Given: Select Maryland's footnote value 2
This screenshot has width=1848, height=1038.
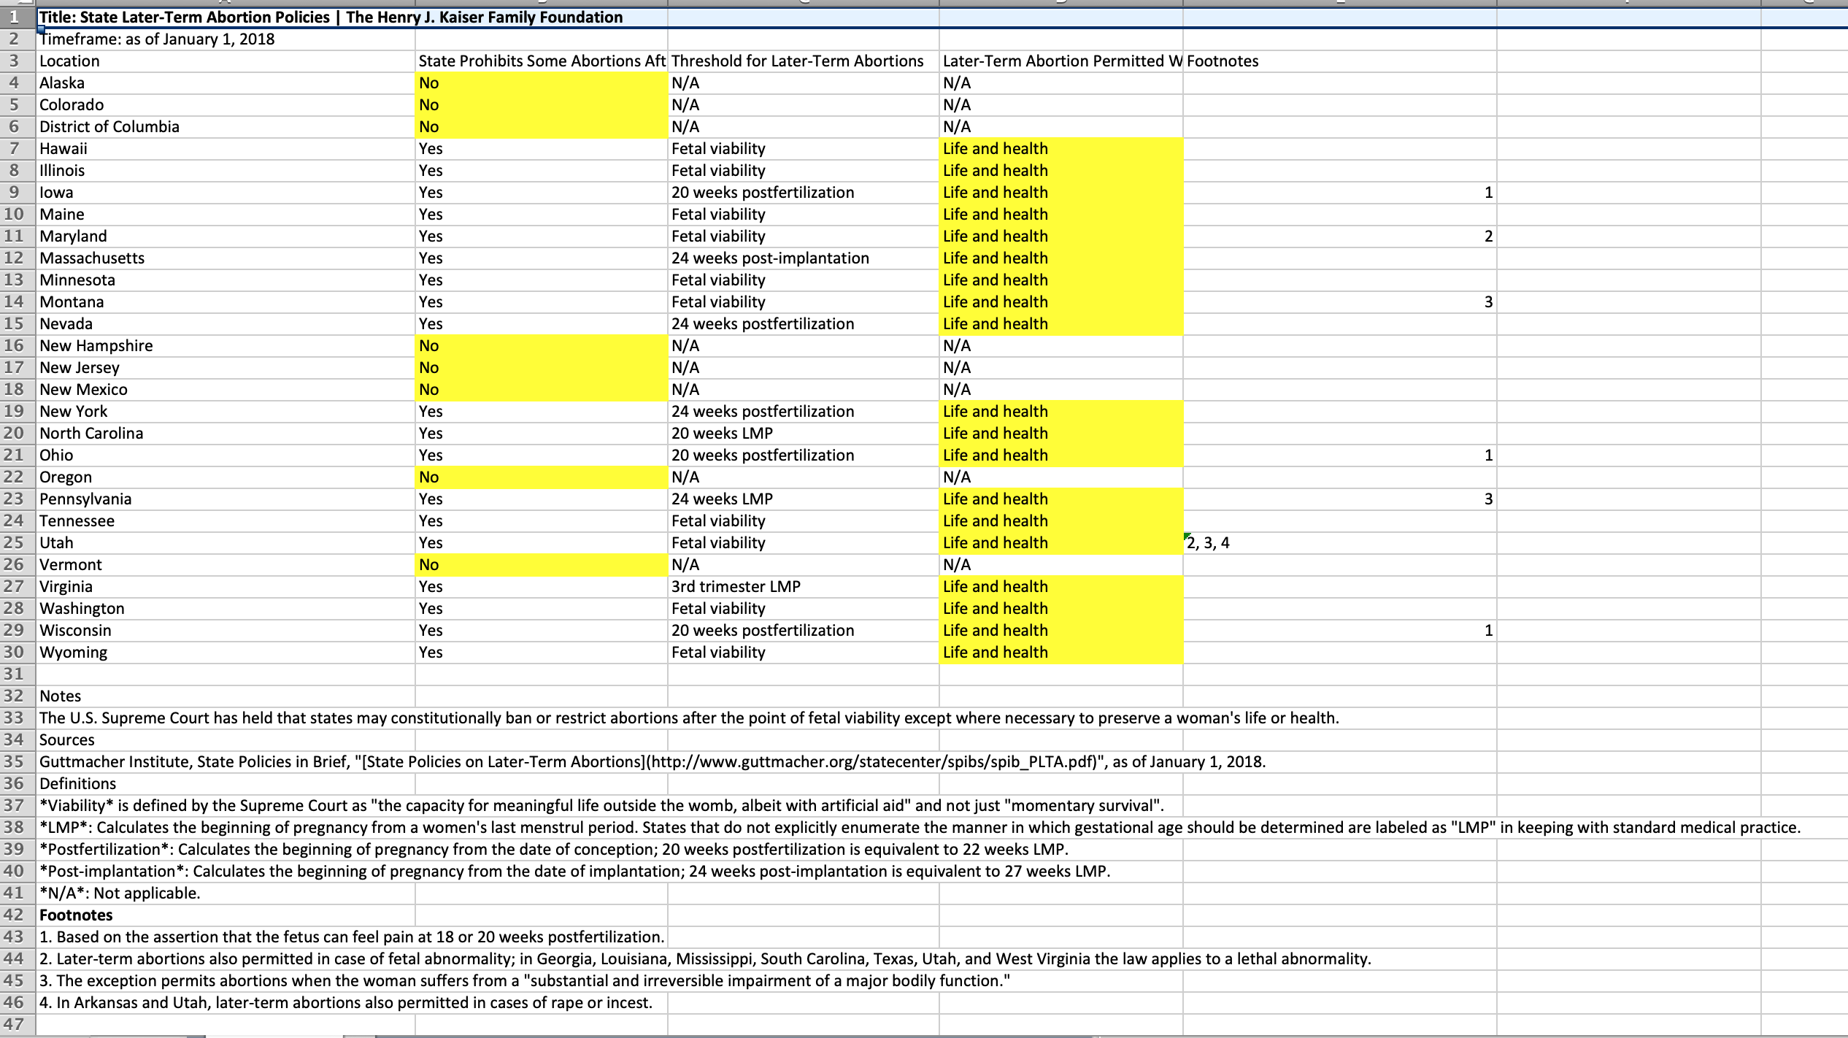Looking at the screenshot, I should click(1339, 237).
